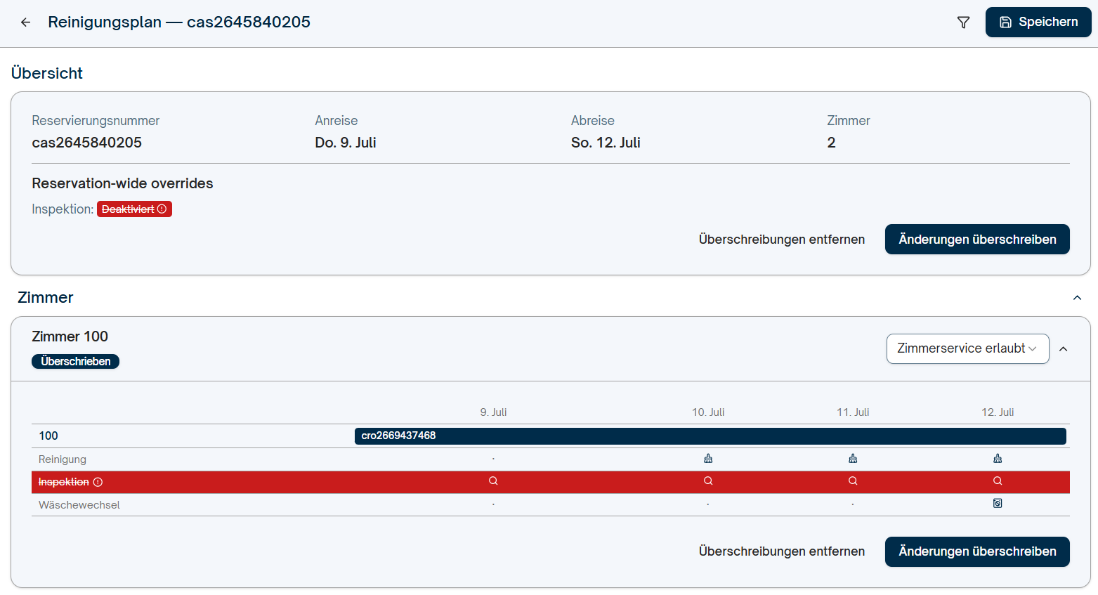Click the Wäschewechsel icon on 12. Juli
The width and height of the screenshot is (1098, 595).
coord(998,504)
